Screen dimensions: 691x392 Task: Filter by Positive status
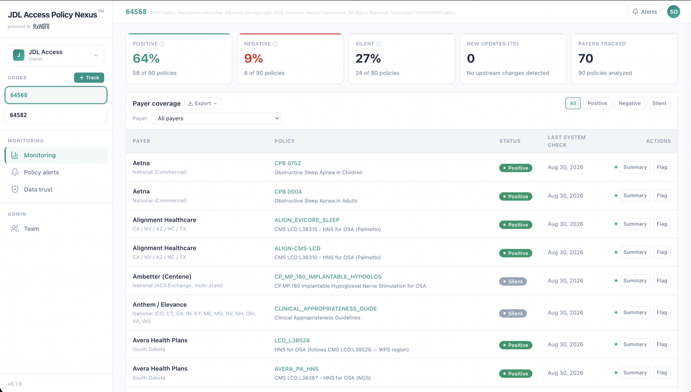coord(597,103)
